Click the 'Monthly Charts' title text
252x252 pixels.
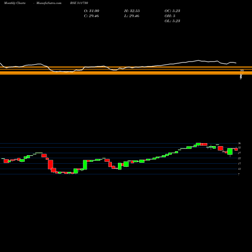pyautogui.click(x=15, y=3)
